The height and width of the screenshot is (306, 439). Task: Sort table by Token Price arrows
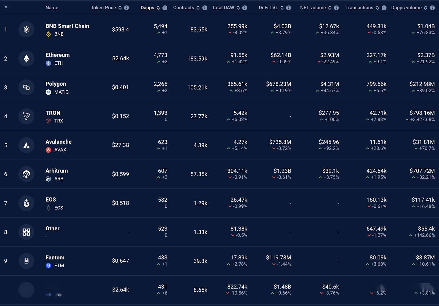point(120,8)
